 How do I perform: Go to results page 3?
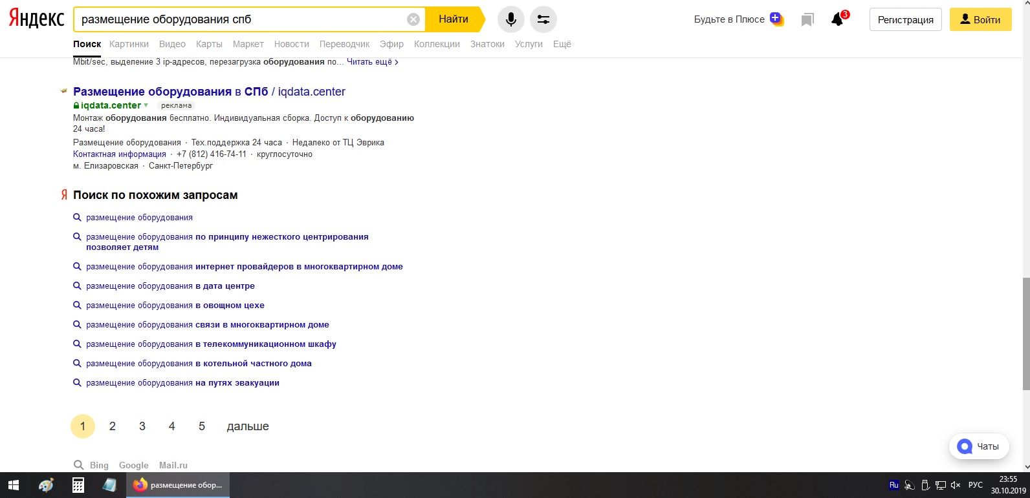pyautogui.click(x=142, y=426)
